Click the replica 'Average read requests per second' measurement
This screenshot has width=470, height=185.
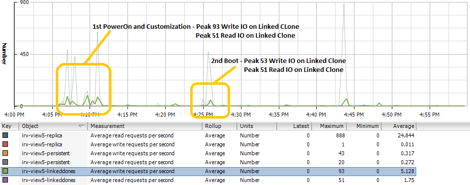tap(132, 135)
